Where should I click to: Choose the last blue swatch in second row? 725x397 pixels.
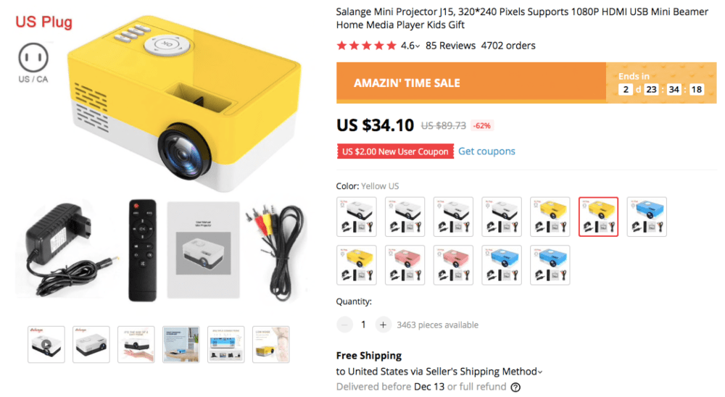550,265
